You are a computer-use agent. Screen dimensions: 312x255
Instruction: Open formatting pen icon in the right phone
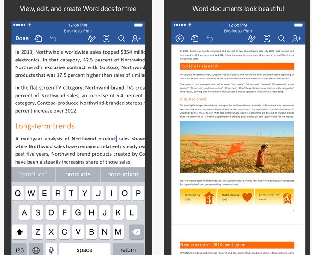pyautogui.click(x=252, y=38)
